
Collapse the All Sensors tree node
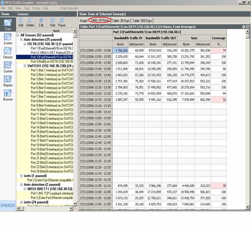tap(18, 35)
